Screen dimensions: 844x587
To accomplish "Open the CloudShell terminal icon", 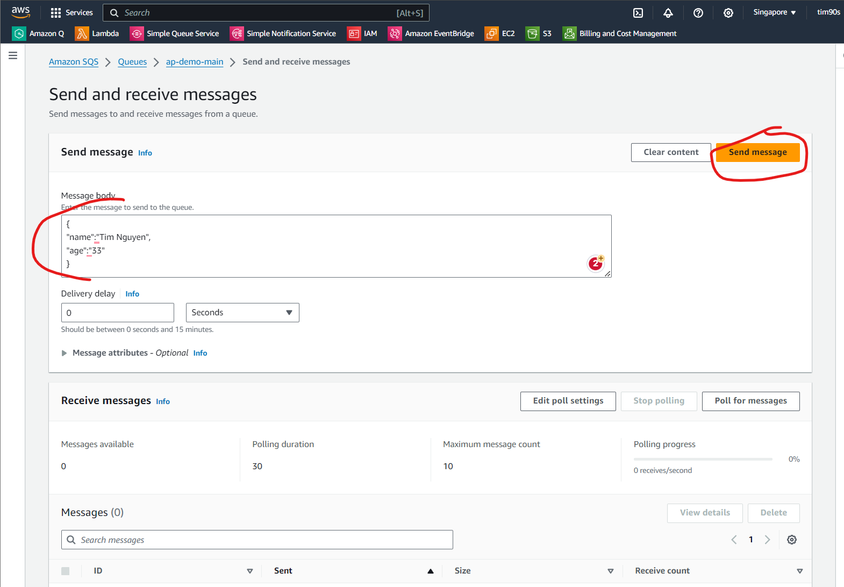I will (638, 13).
